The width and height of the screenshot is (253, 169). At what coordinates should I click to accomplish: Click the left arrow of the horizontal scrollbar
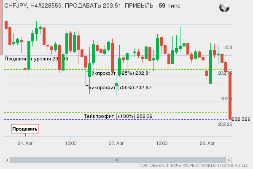pos(6,160)
